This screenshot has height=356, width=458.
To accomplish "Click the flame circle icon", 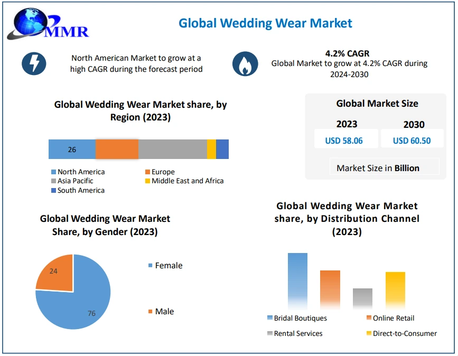I will click(x=245, y=64).
